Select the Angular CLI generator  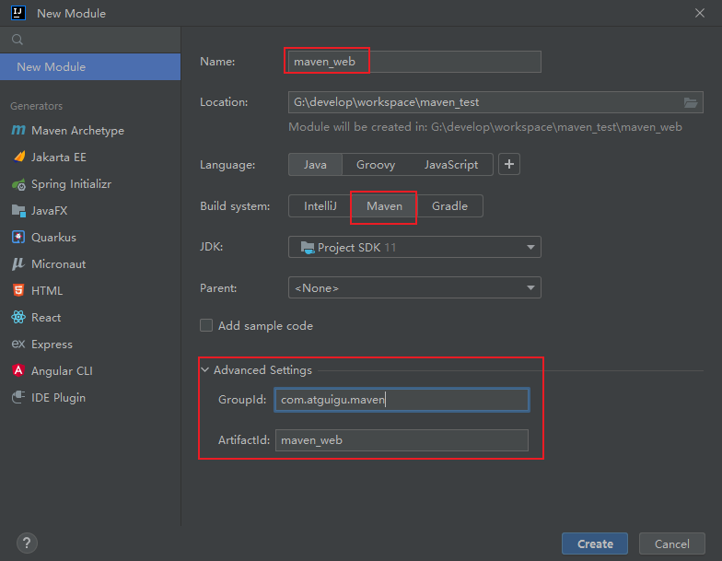click(x=90, y=370)
